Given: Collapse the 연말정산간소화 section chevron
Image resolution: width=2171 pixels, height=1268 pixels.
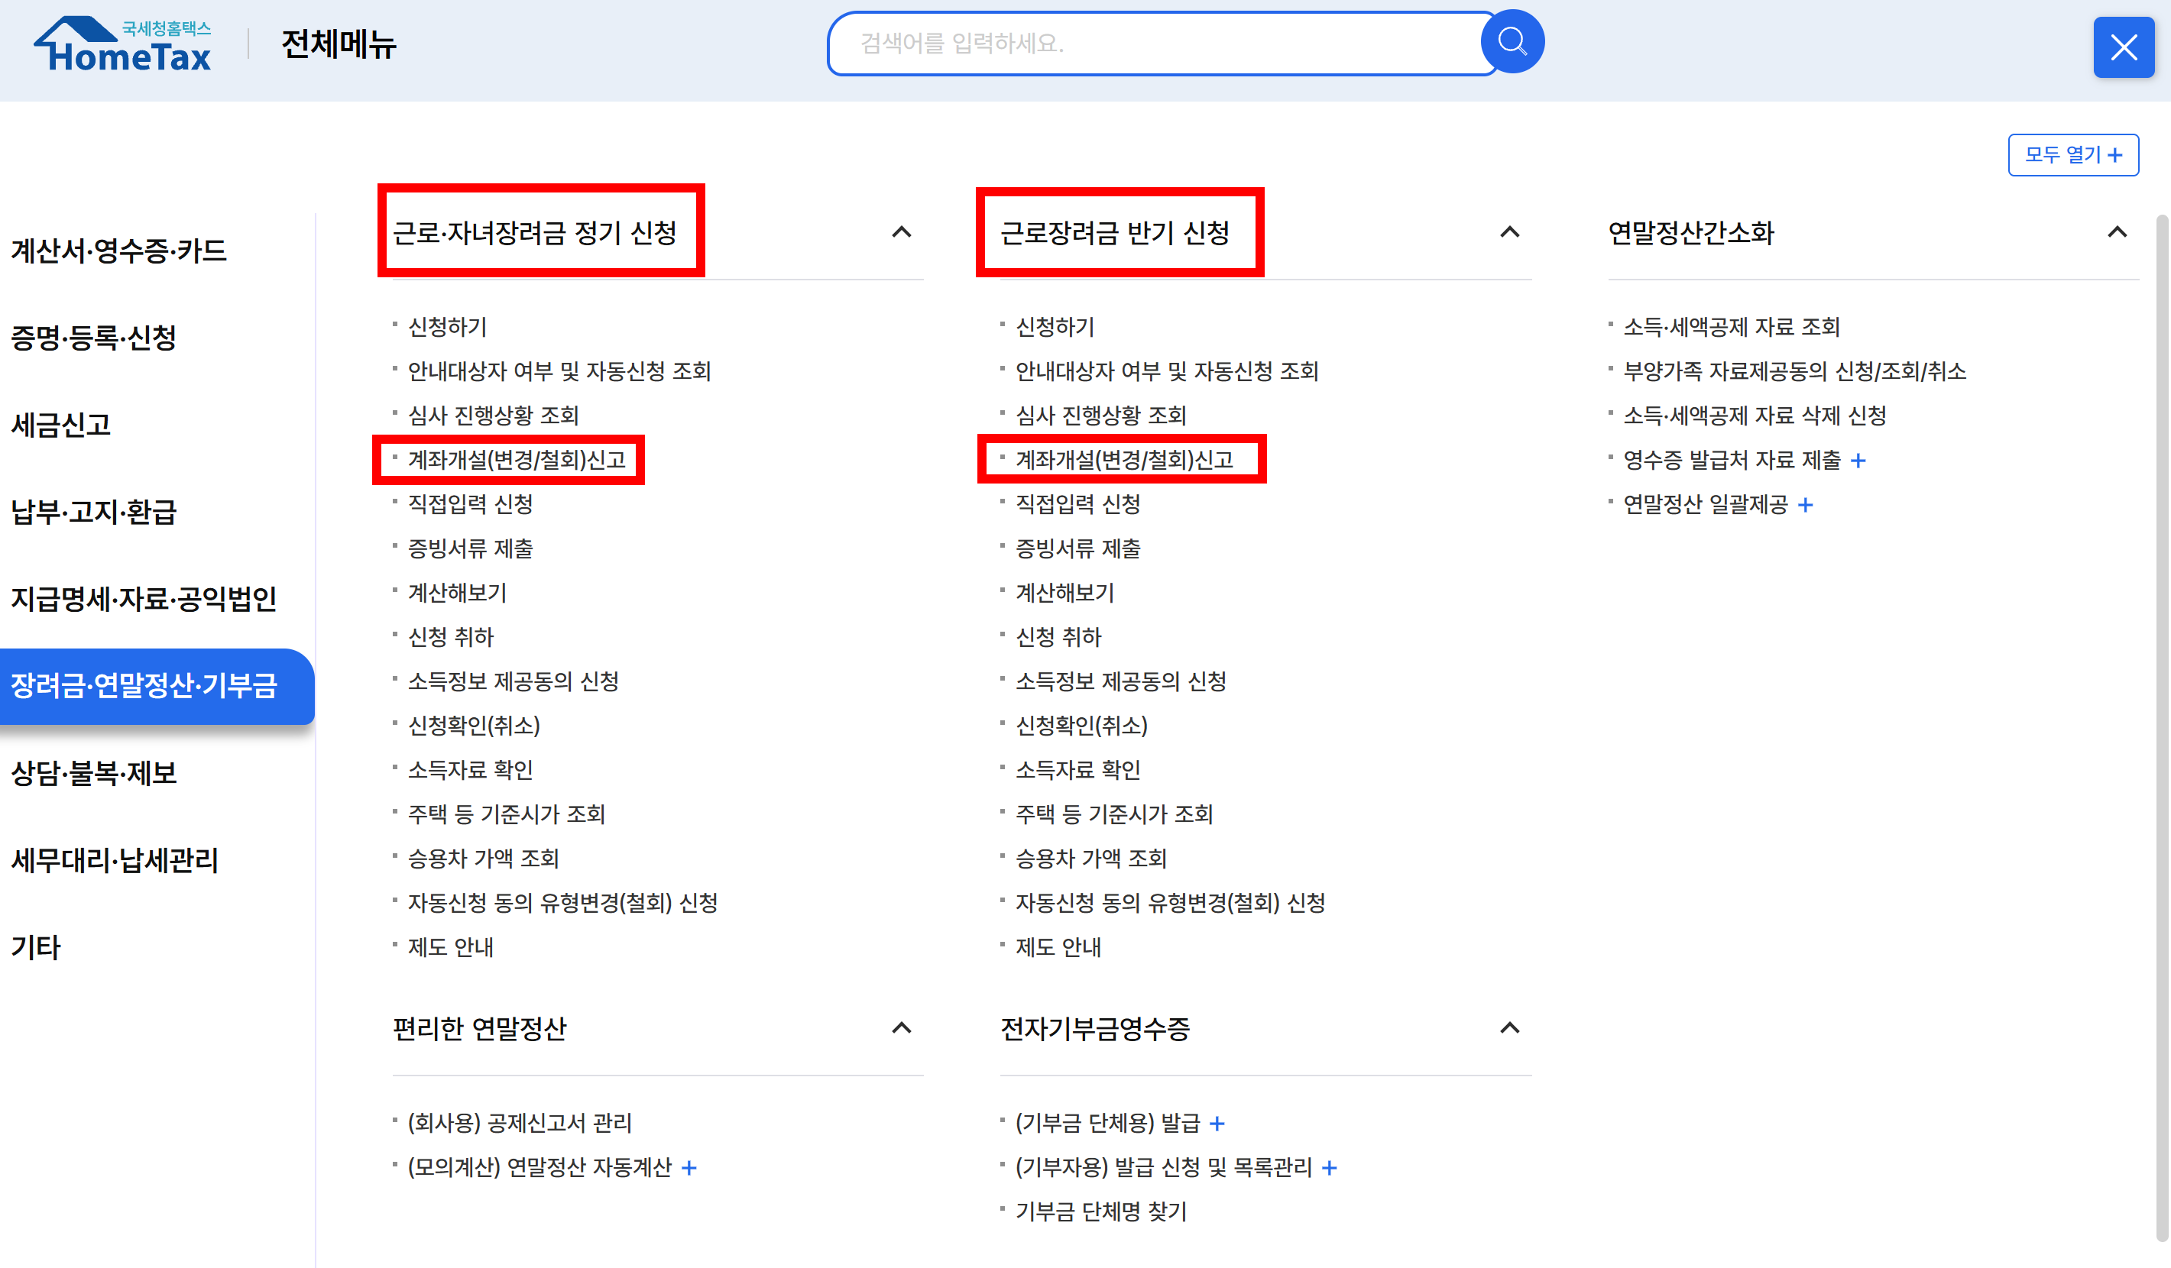Looking at the screenshot, I should (x=2117, y=231).
